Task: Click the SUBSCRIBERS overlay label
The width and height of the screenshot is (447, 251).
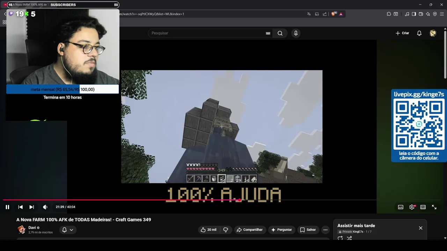Action: point(63,5)
